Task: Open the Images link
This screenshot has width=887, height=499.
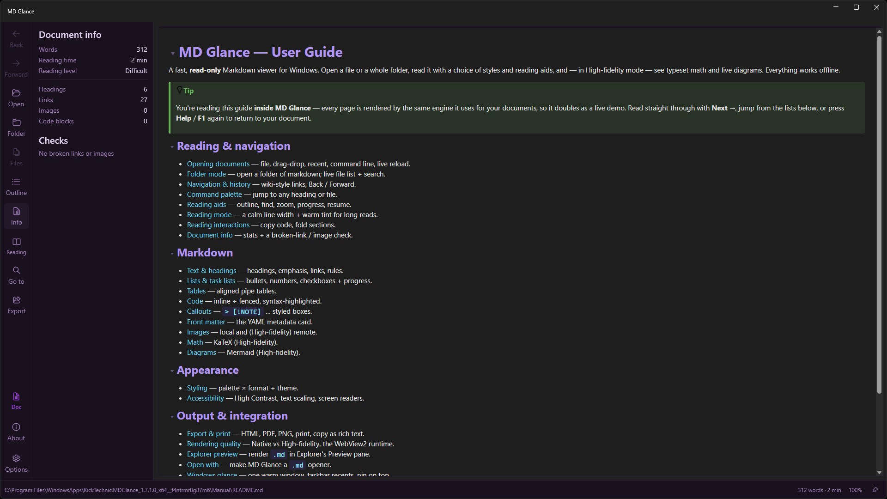Action: (198, 332)
